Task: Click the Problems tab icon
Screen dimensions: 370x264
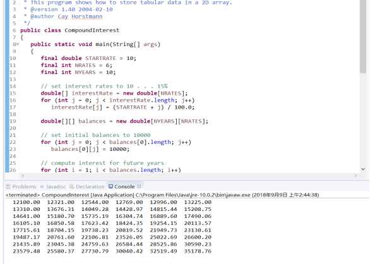Action: point(8,186)
